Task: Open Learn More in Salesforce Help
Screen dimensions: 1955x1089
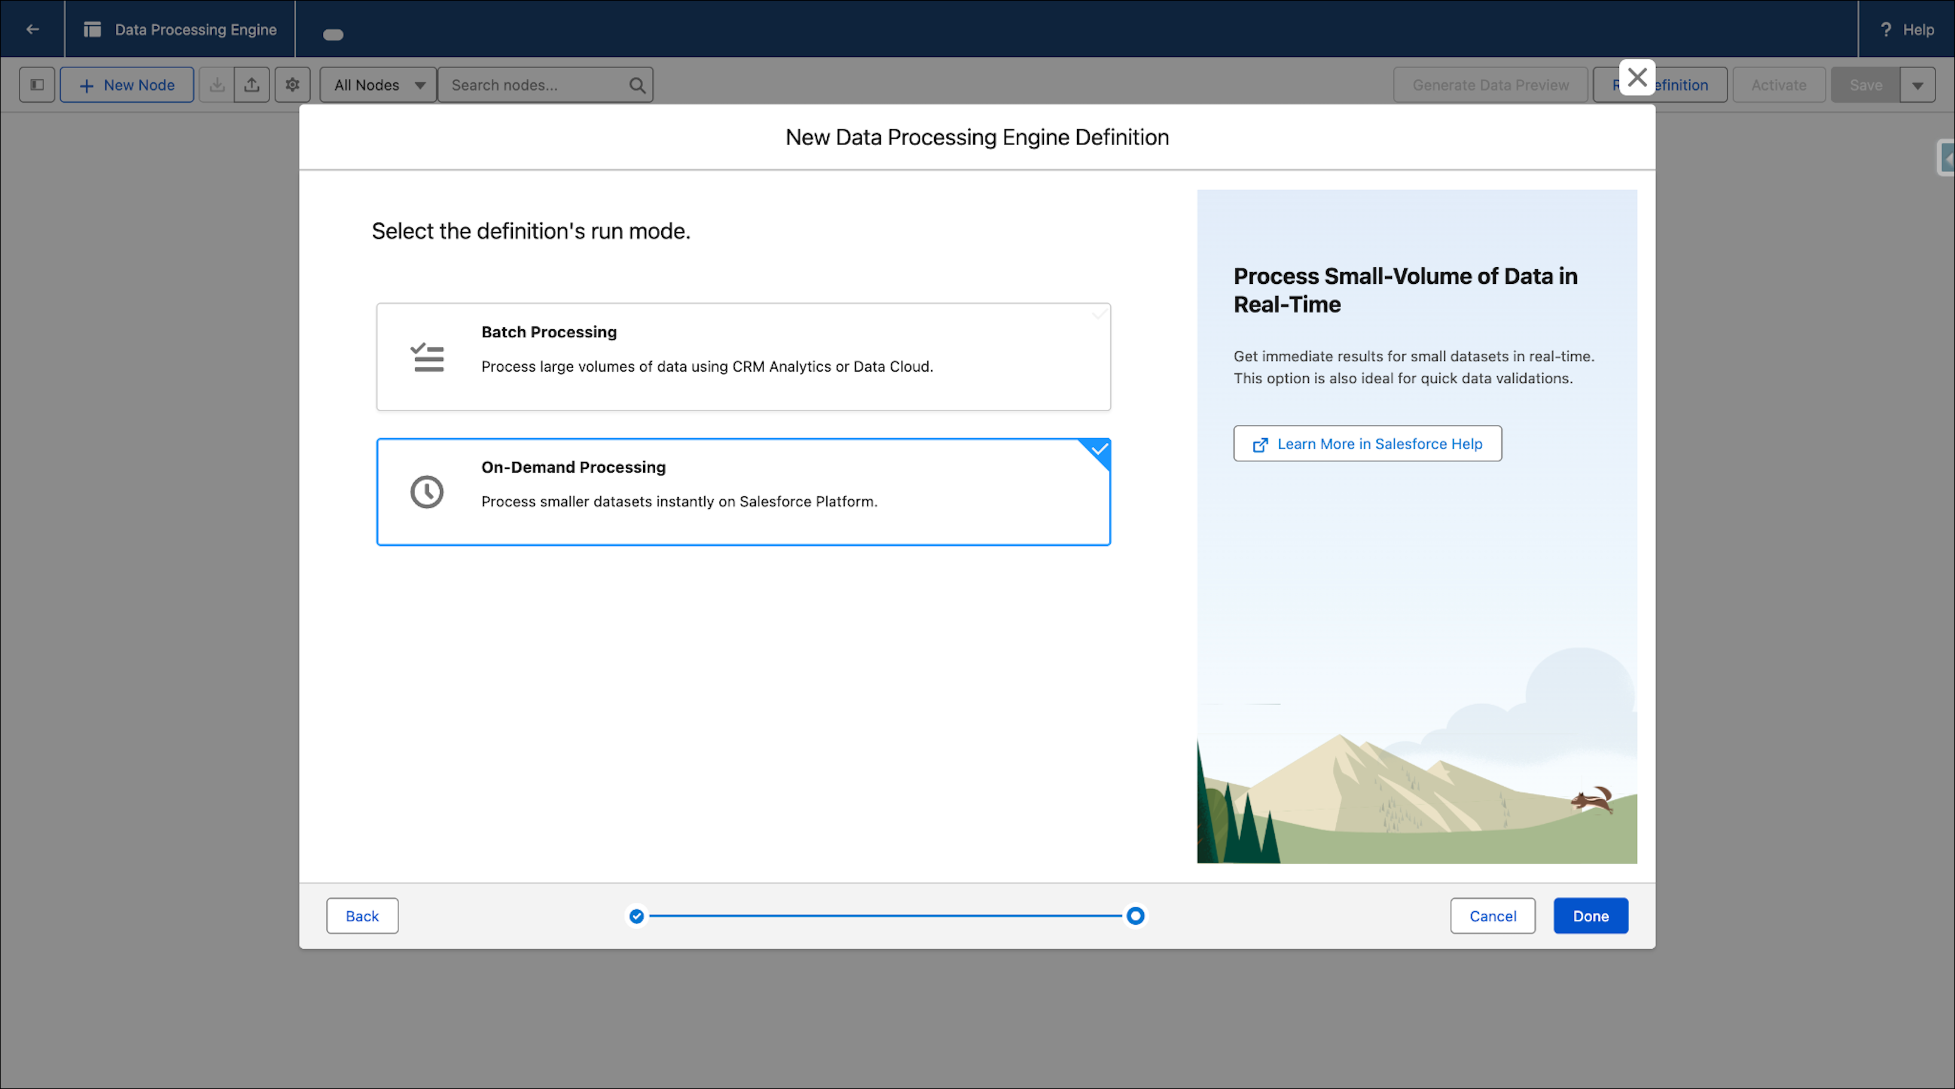Action: tap(1368, 444)
